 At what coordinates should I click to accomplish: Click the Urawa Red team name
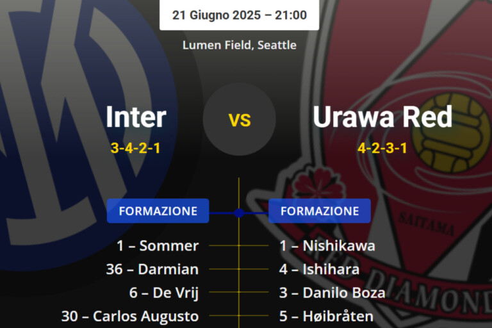point(382,117)
